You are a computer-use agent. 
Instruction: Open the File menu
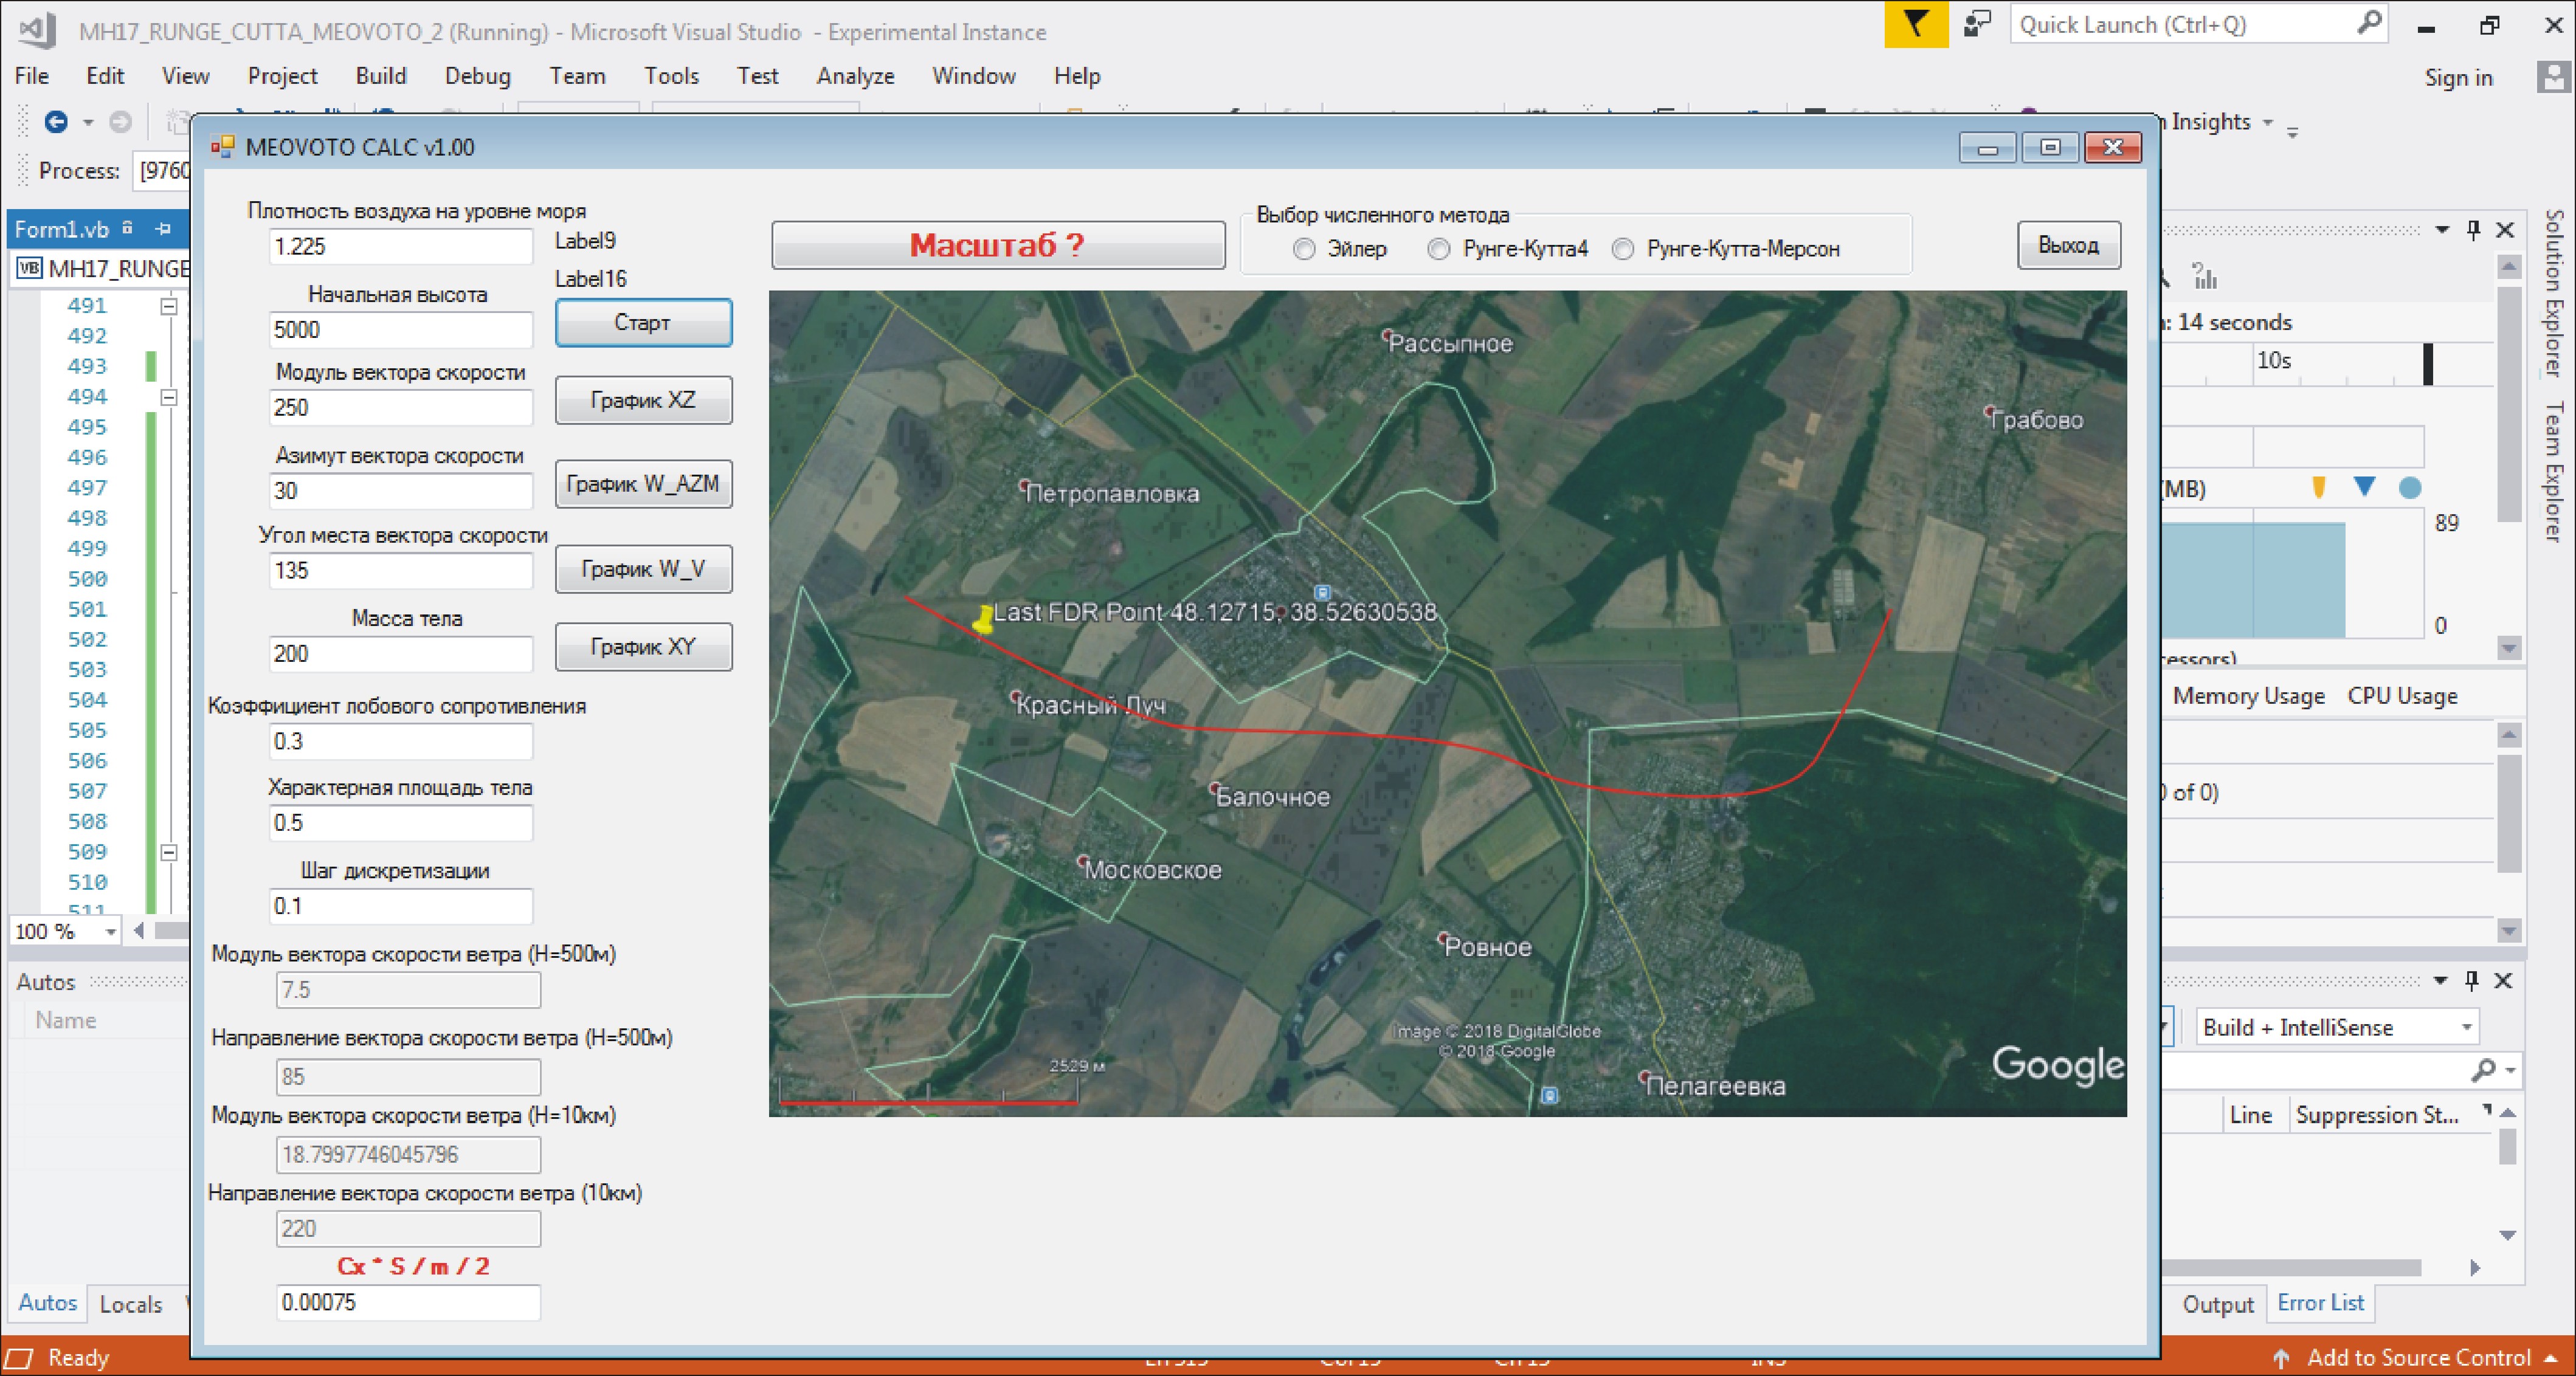coord(31,76)
